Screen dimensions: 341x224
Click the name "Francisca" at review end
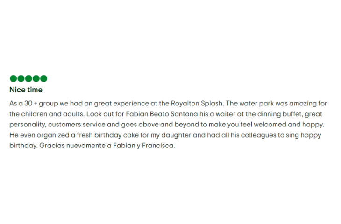click(x=158, y=146)
